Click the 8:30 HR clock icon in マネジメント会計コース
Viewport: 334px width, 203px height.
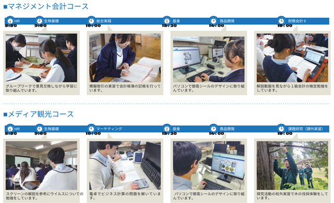10,21
